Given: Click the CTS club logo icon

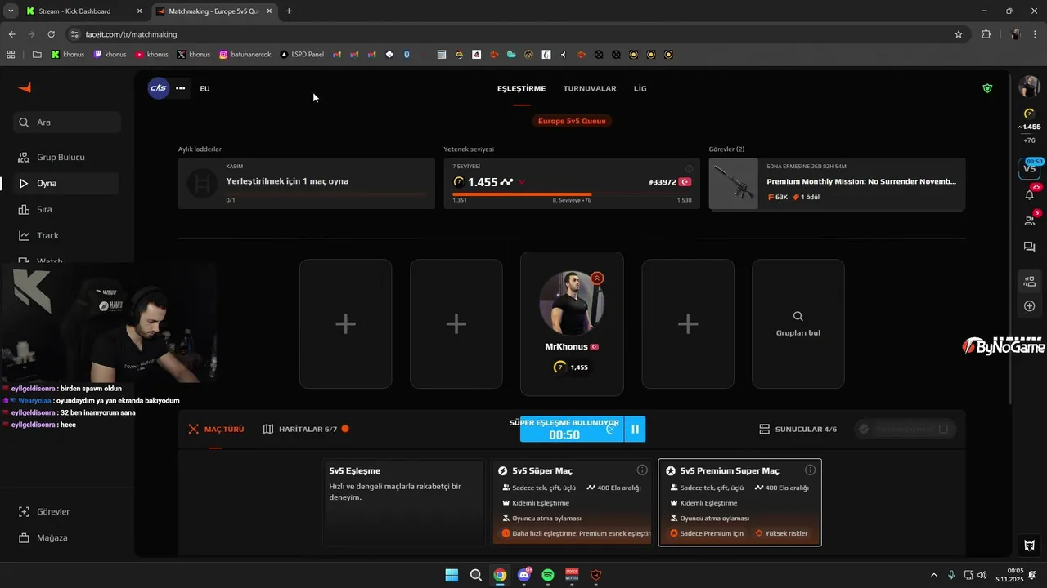Looking at the screenshot, I should point(158,88).
